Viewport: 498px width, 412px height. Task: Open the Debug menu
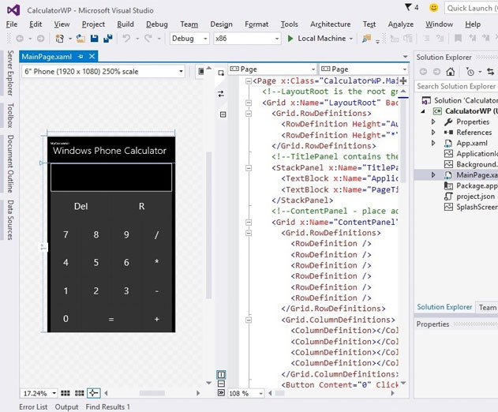pos(157,24)
